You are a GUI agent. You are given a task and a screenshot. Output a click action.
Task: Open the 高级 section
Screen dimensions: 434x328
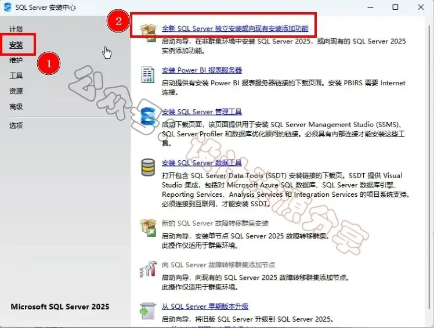(16, 107)
